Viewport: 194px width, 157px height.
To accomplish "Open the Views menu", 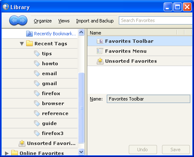I will (x=64, y=21).
